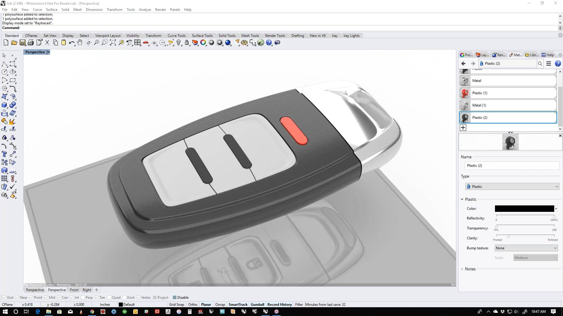
Task: Open the Circle tool in the sidebar
Action: (x=4, y=72)
